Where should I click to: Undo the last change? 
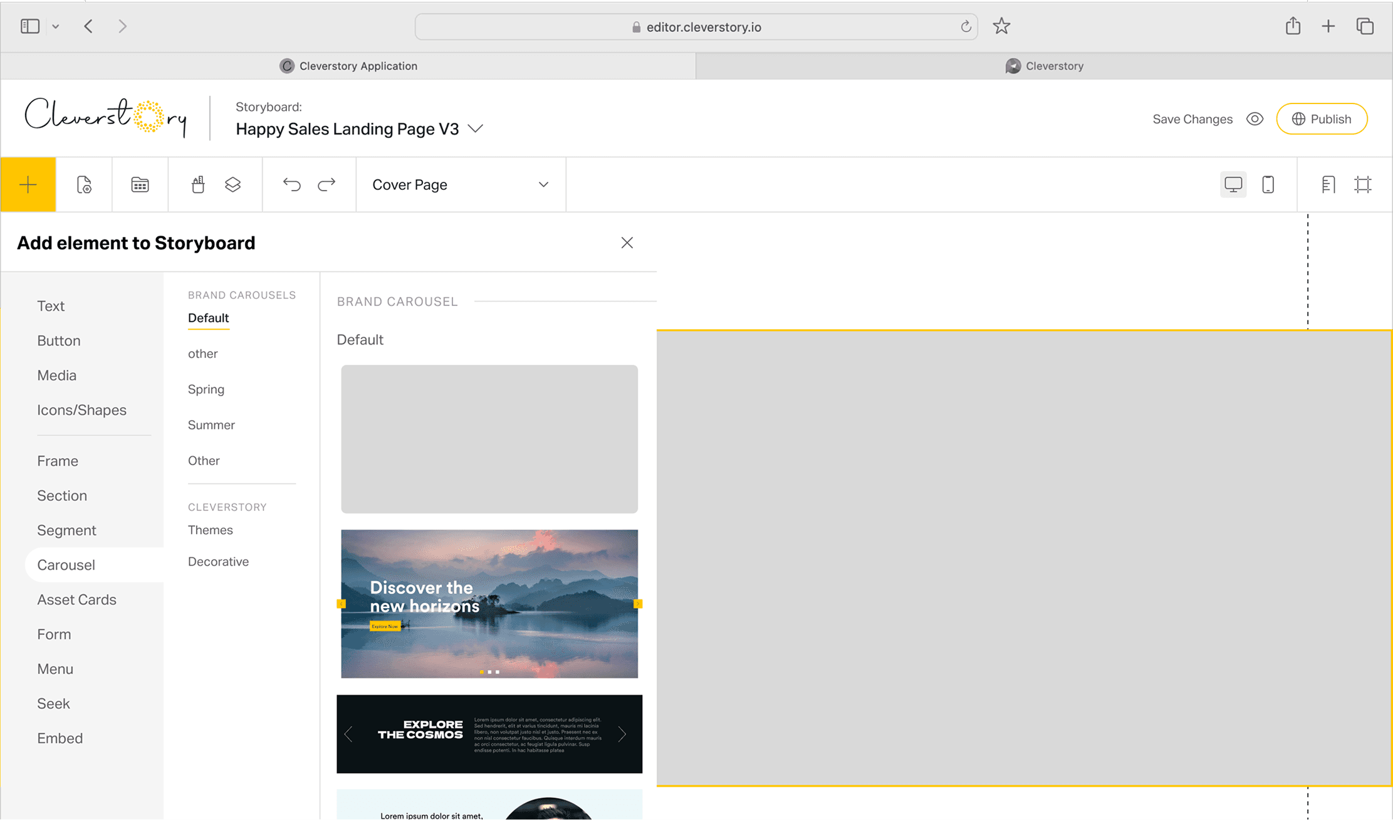(291, 184)
